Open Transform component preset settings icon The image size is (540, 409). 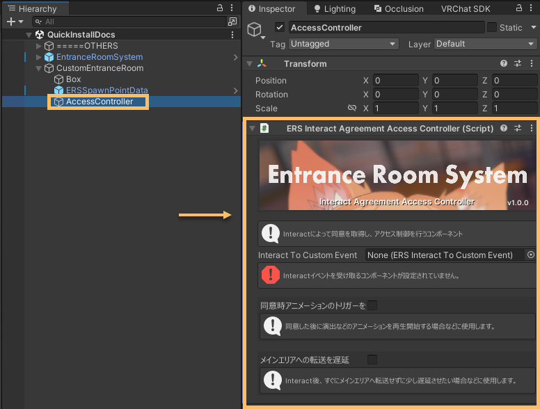click(x=518, y=63)
